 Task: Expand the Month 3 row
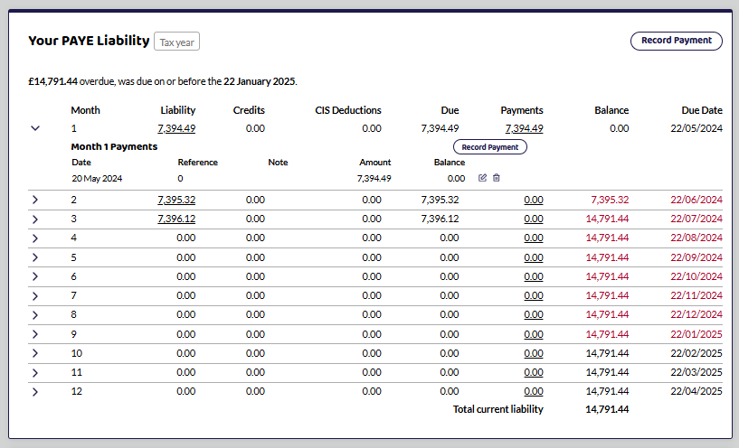click(35, 219)
